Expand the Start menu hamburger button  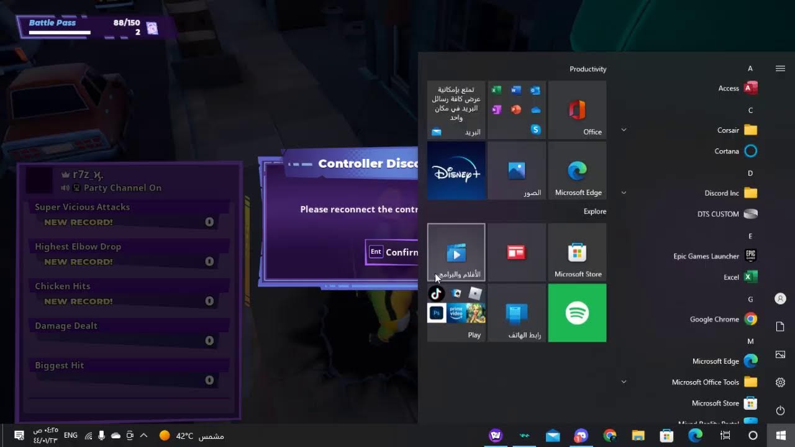click(x=781, y=68)
